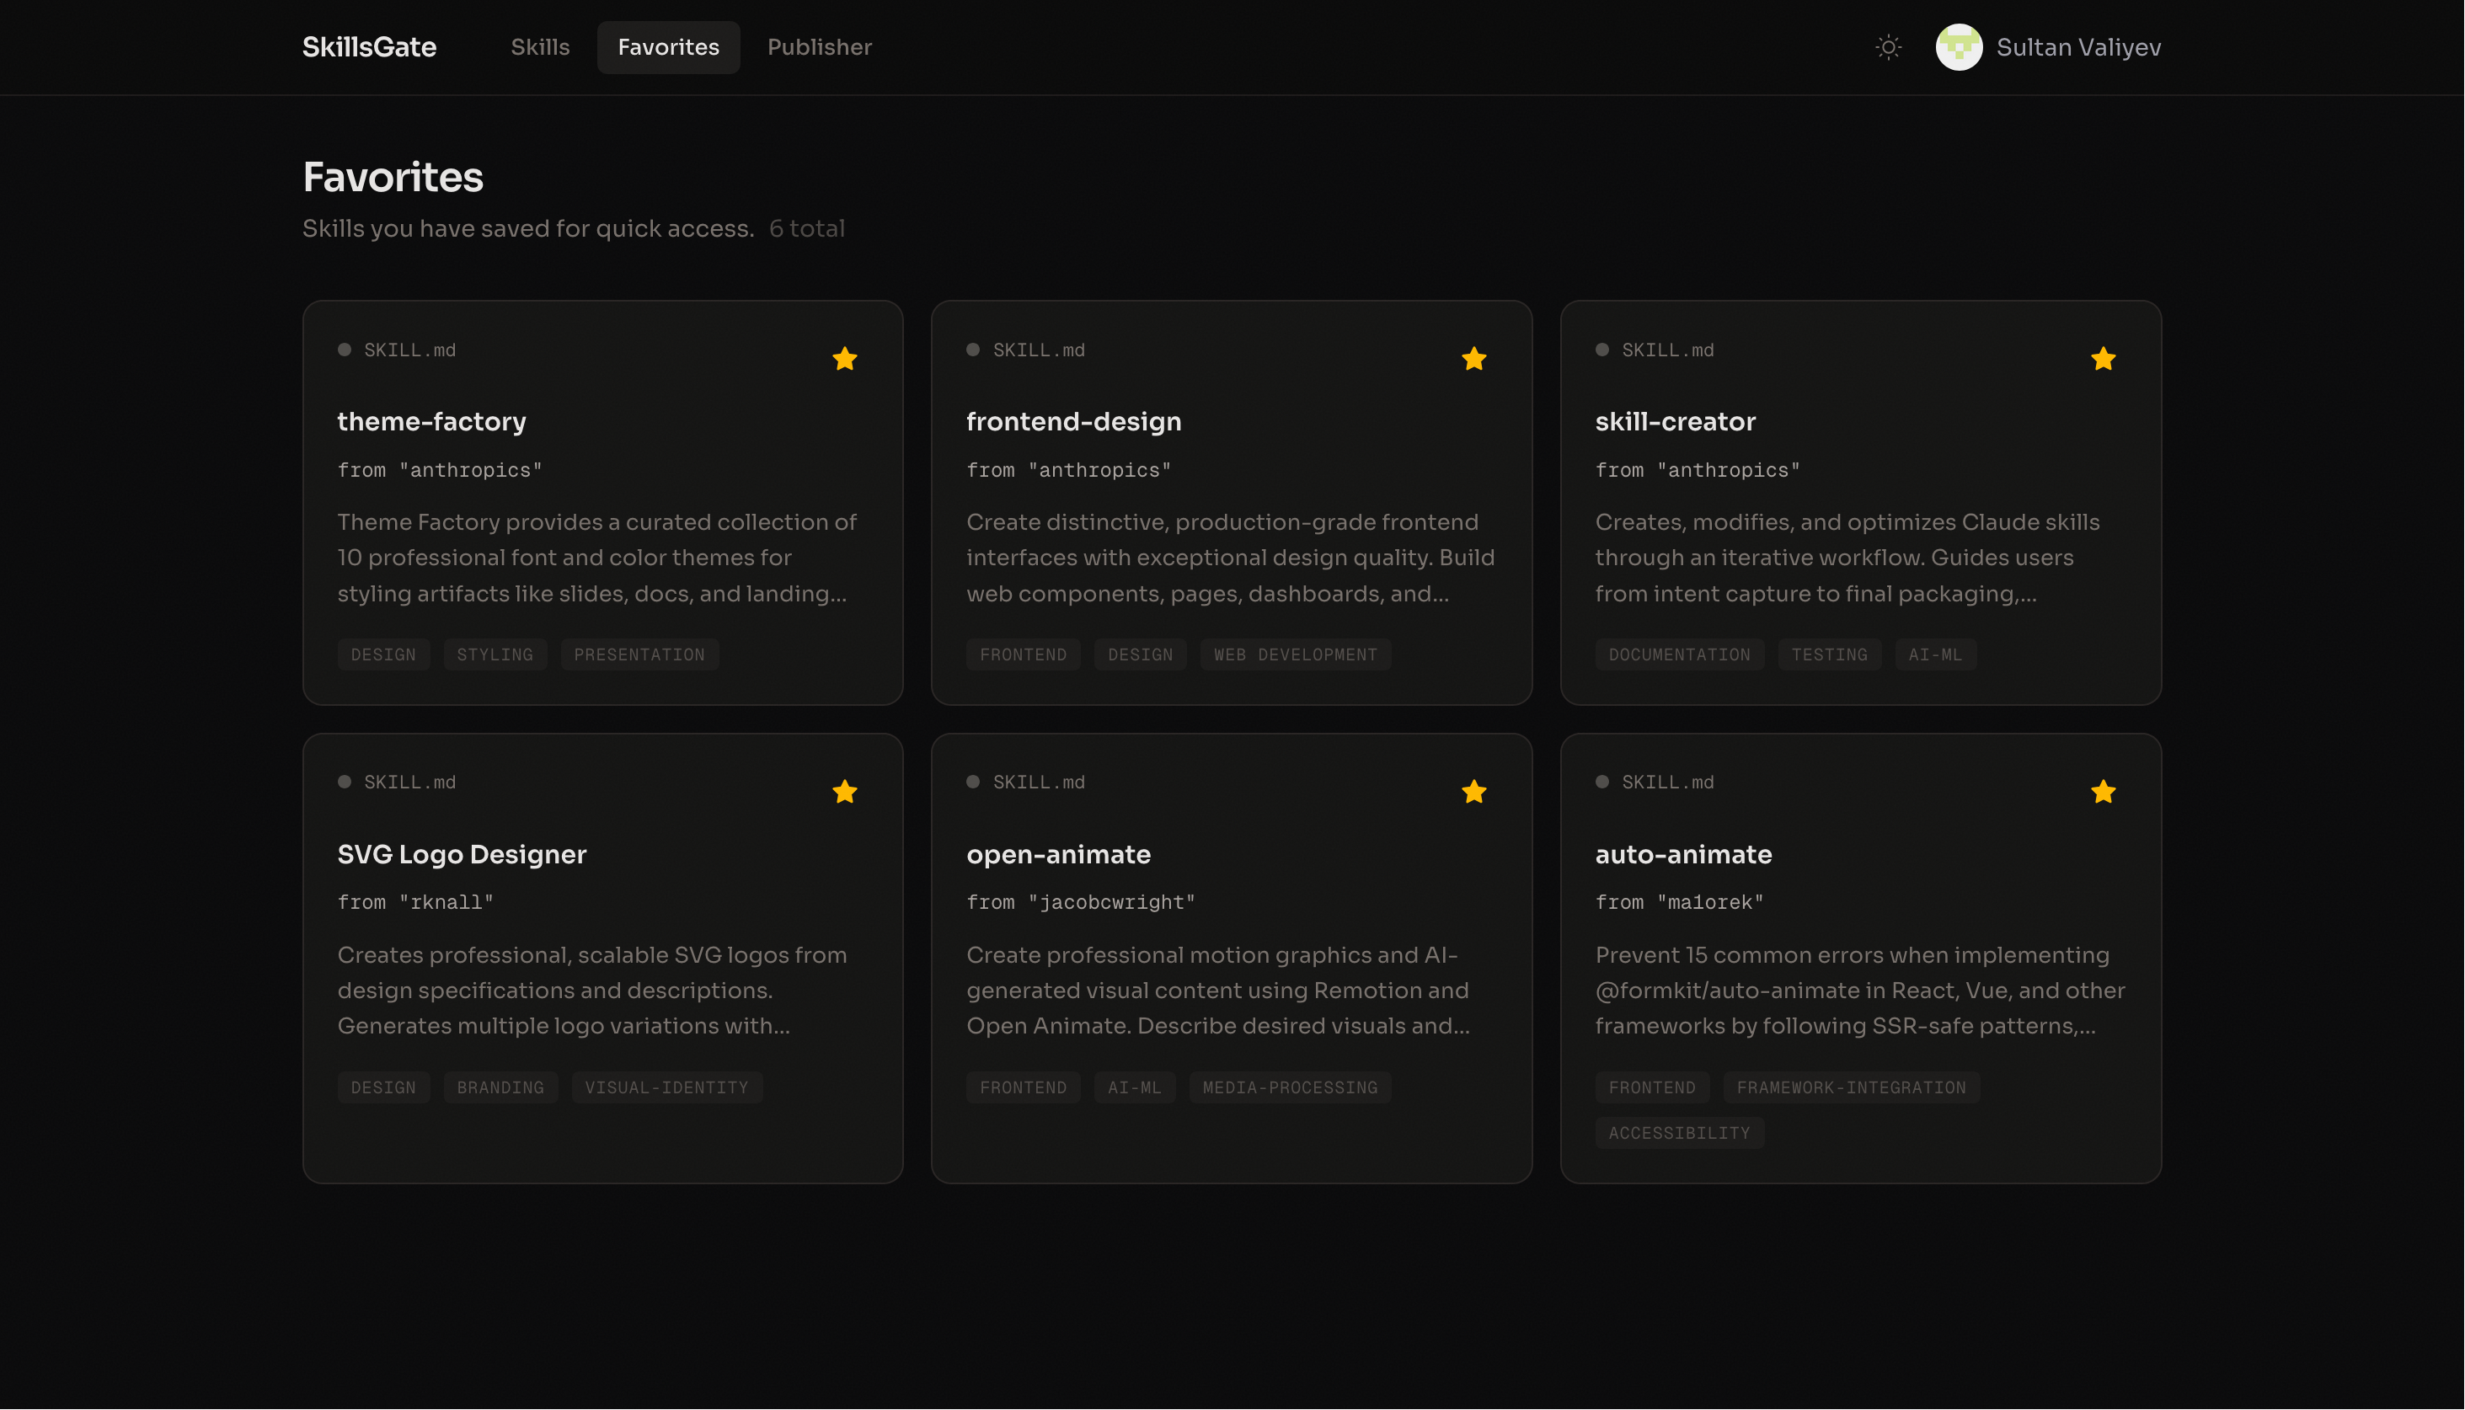Open the SVG Logo Designer card
The width and height of the screenshot is (2465, 1410).
coord(462,854)
